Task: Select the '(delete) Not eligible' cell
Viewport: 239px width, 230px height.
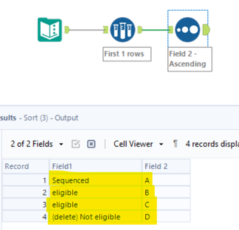Action: 96,217
